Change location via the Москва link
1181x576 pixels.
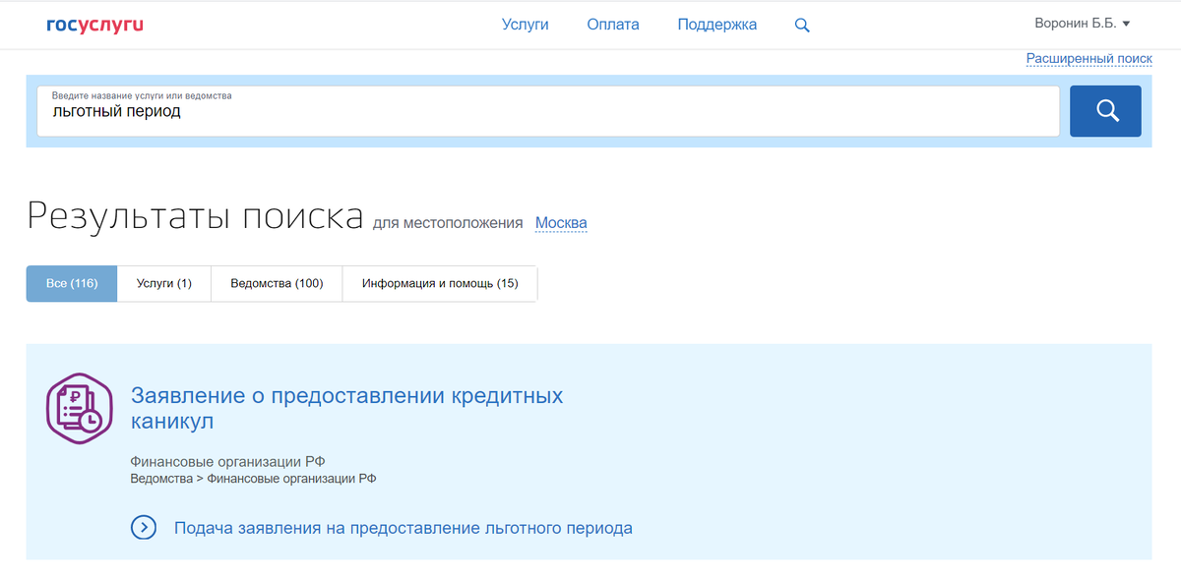561,223
